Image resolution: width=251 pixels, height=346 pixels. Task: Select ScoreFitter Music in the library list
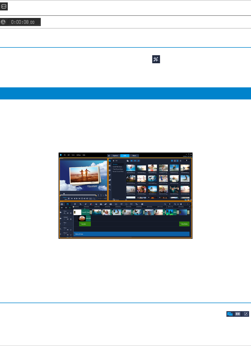pyautogui.click(x=117, y=167)
